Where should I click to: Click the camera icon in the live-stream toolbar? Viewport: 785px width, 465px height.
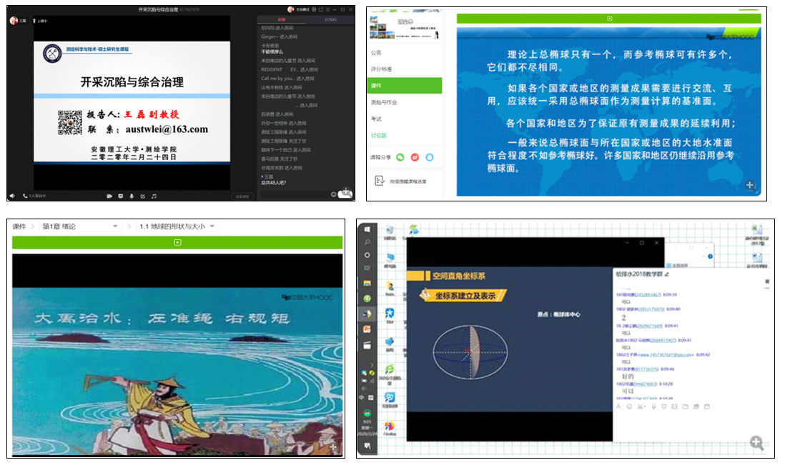click(x=109, y=196)
